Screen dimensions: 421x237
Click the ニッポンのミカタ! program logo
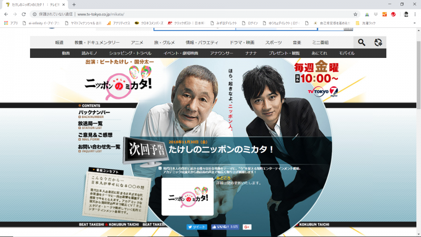coord(118,83)
